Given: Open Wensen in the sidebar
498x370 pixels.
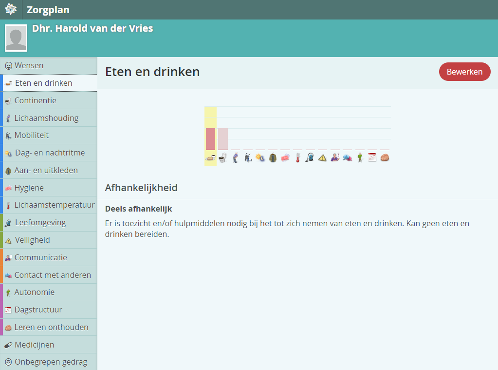Looking at the screenshot, I should tap(29, 65).
